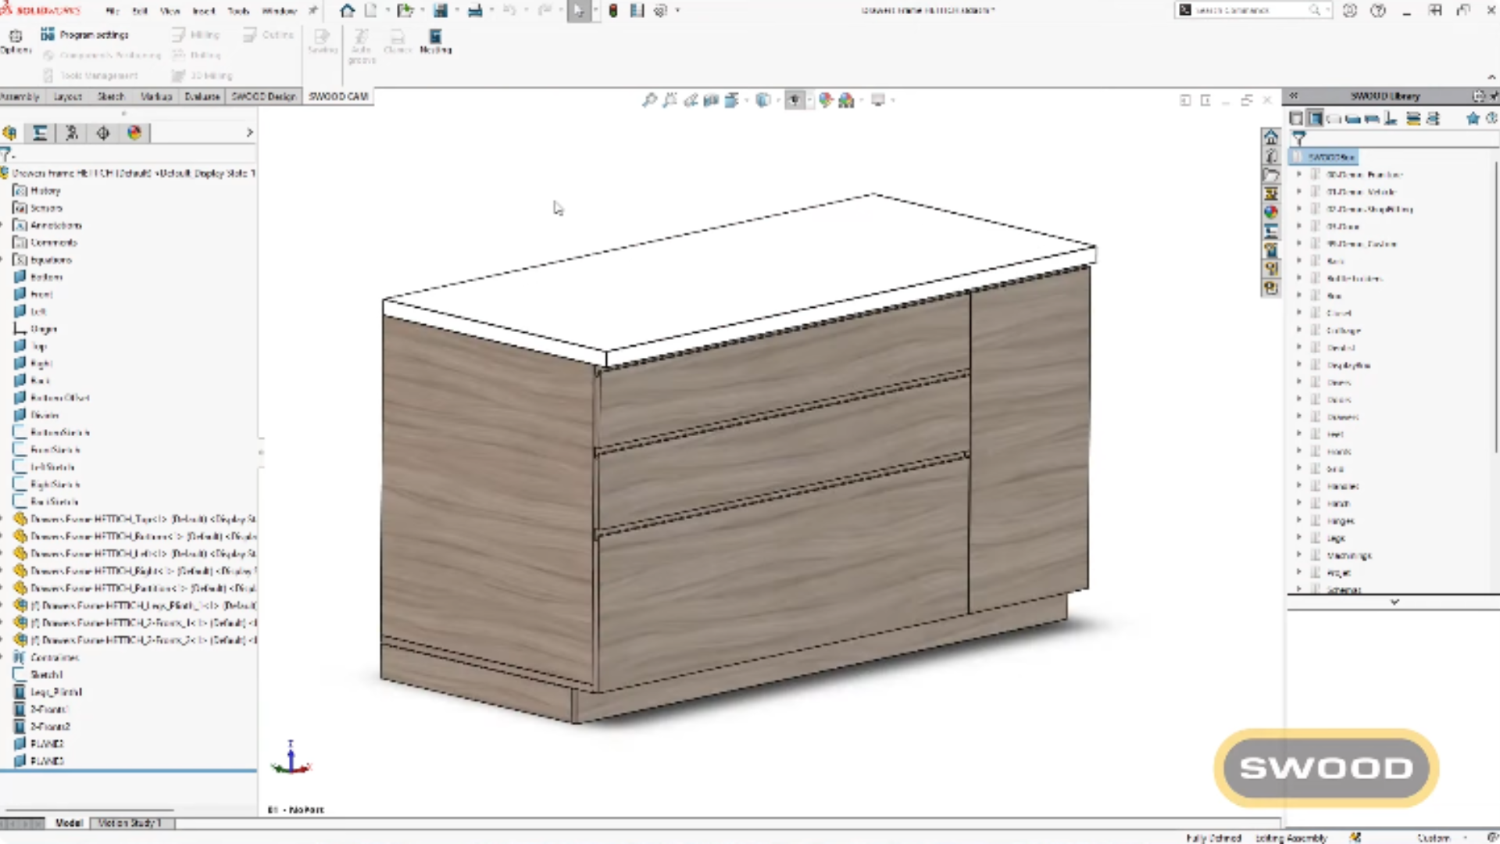Open the PropertyManager tab
The image size is (1500, 844).
coord(40,133)
